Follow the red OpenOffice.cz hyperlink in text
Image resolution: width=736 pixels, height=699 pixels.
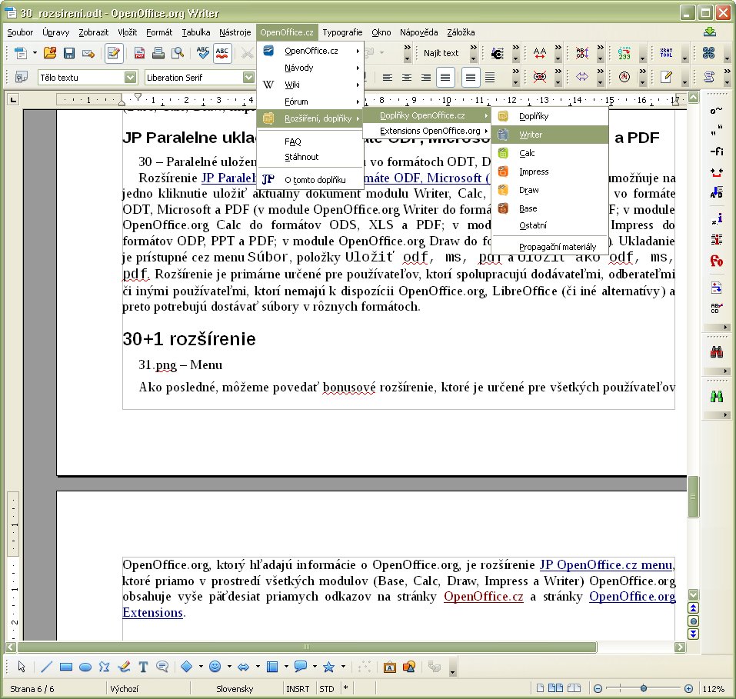point(484,596)
